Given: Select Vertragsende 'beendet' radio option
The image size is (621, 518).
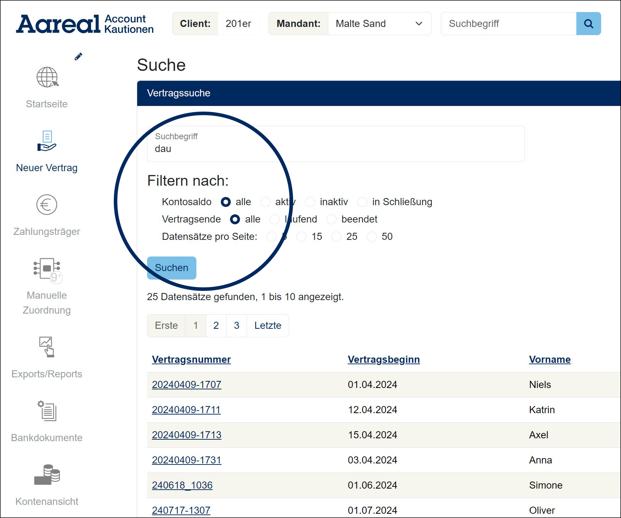Looking at the screenshot, I should pos(331,219).
